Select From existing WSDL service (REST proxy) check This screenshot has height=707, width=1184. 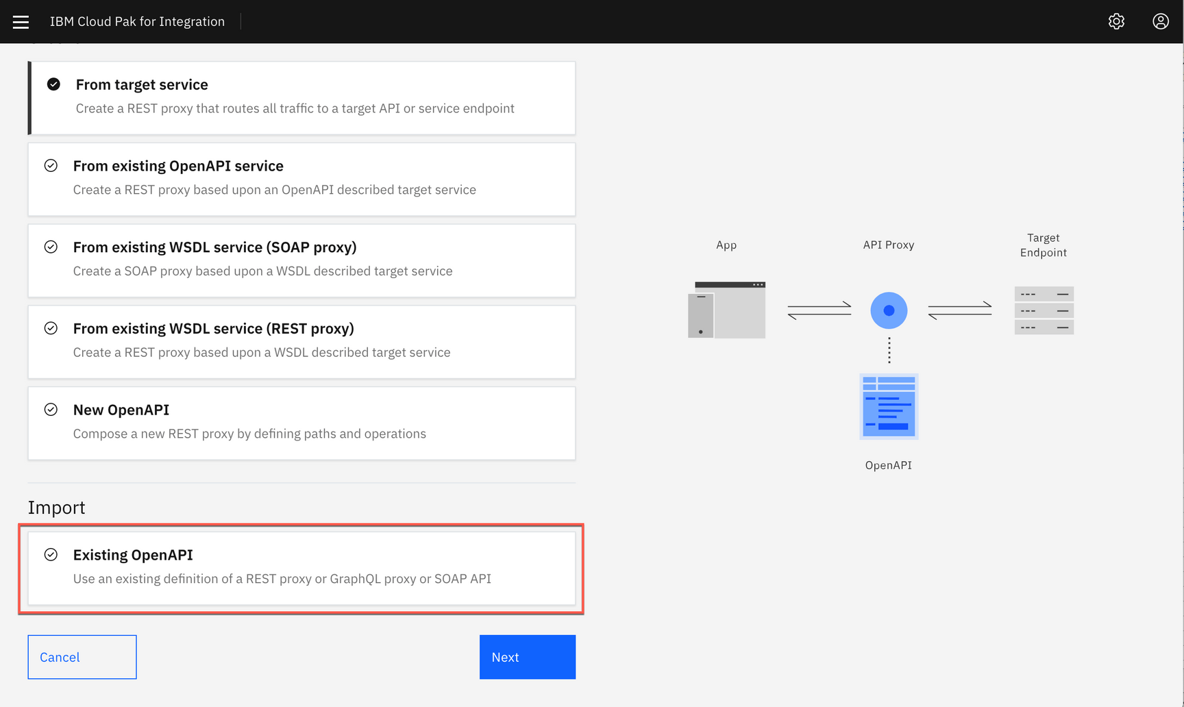pyautogui.click(x=51, y=328)
